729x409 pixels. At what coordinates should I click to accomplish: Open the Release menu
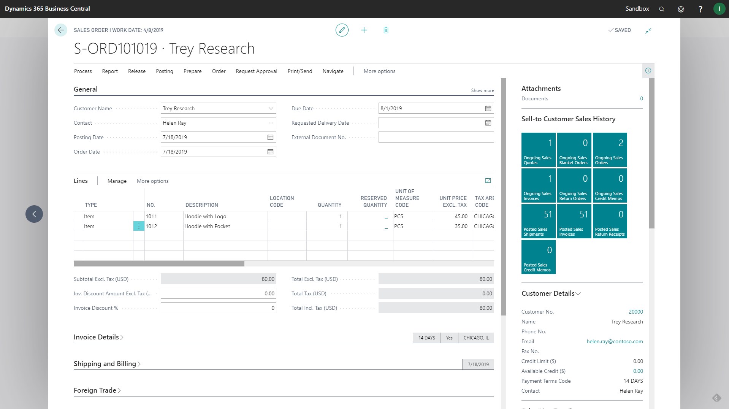click(137, 71)
